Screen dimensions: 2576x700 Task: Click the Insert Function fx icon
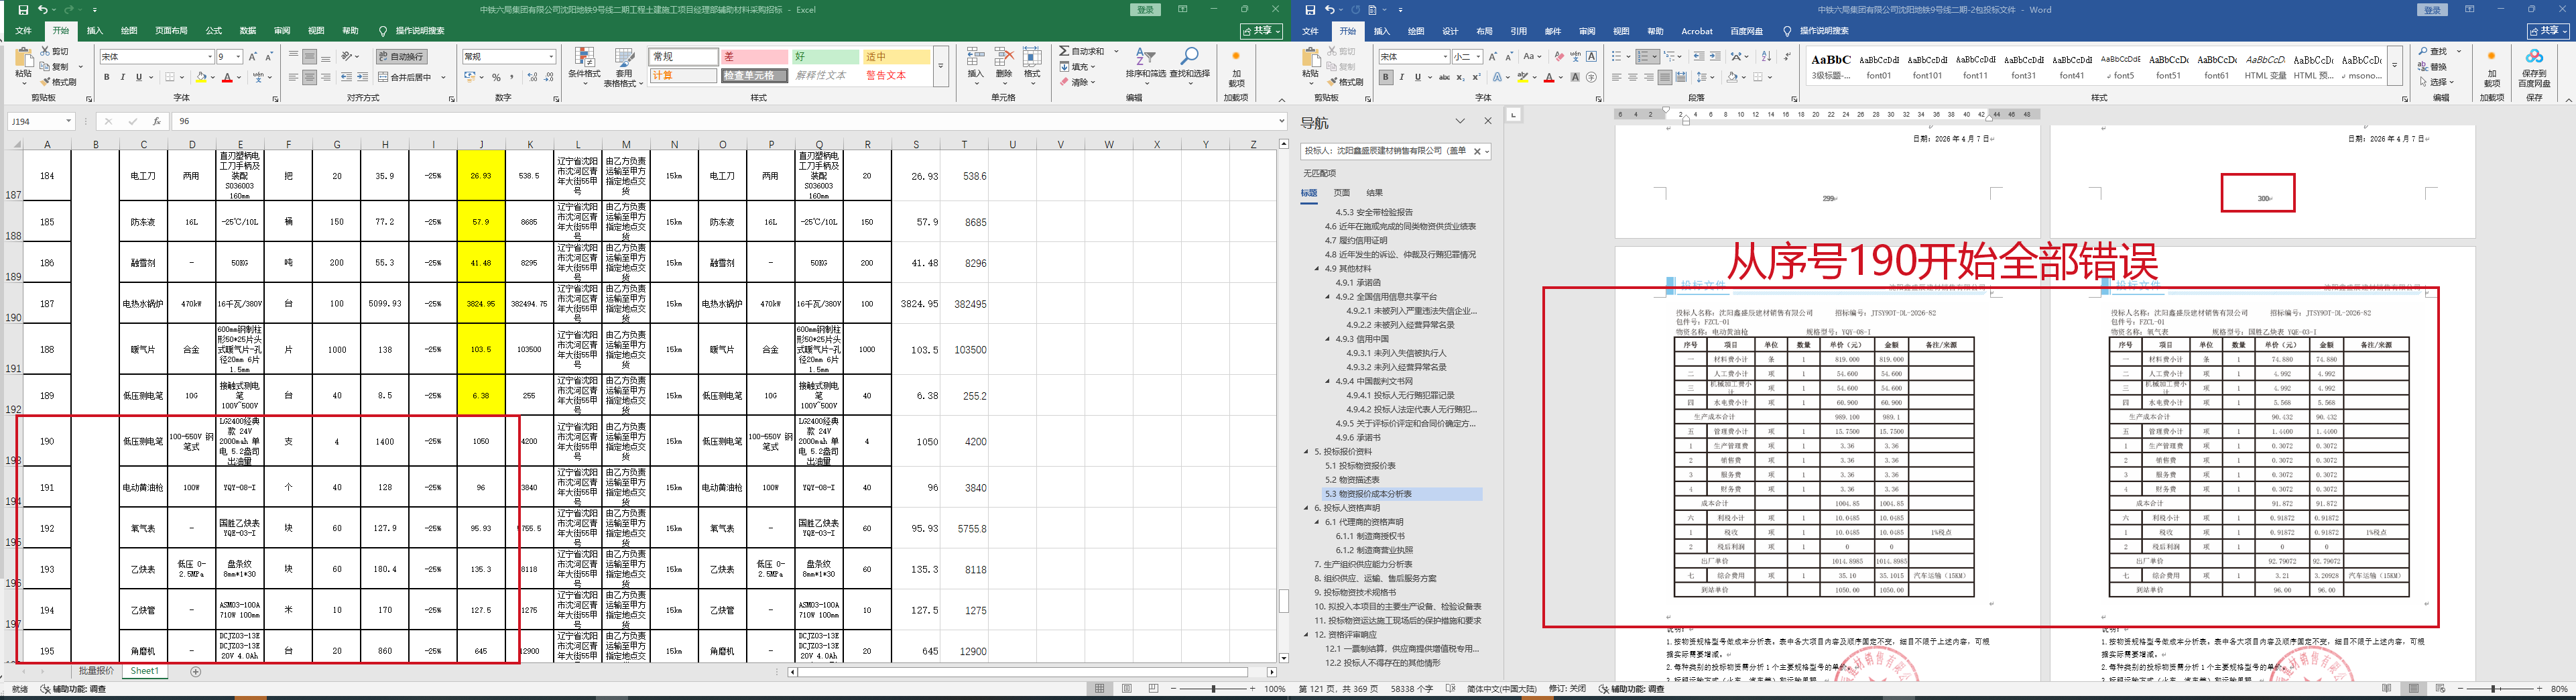157,121
